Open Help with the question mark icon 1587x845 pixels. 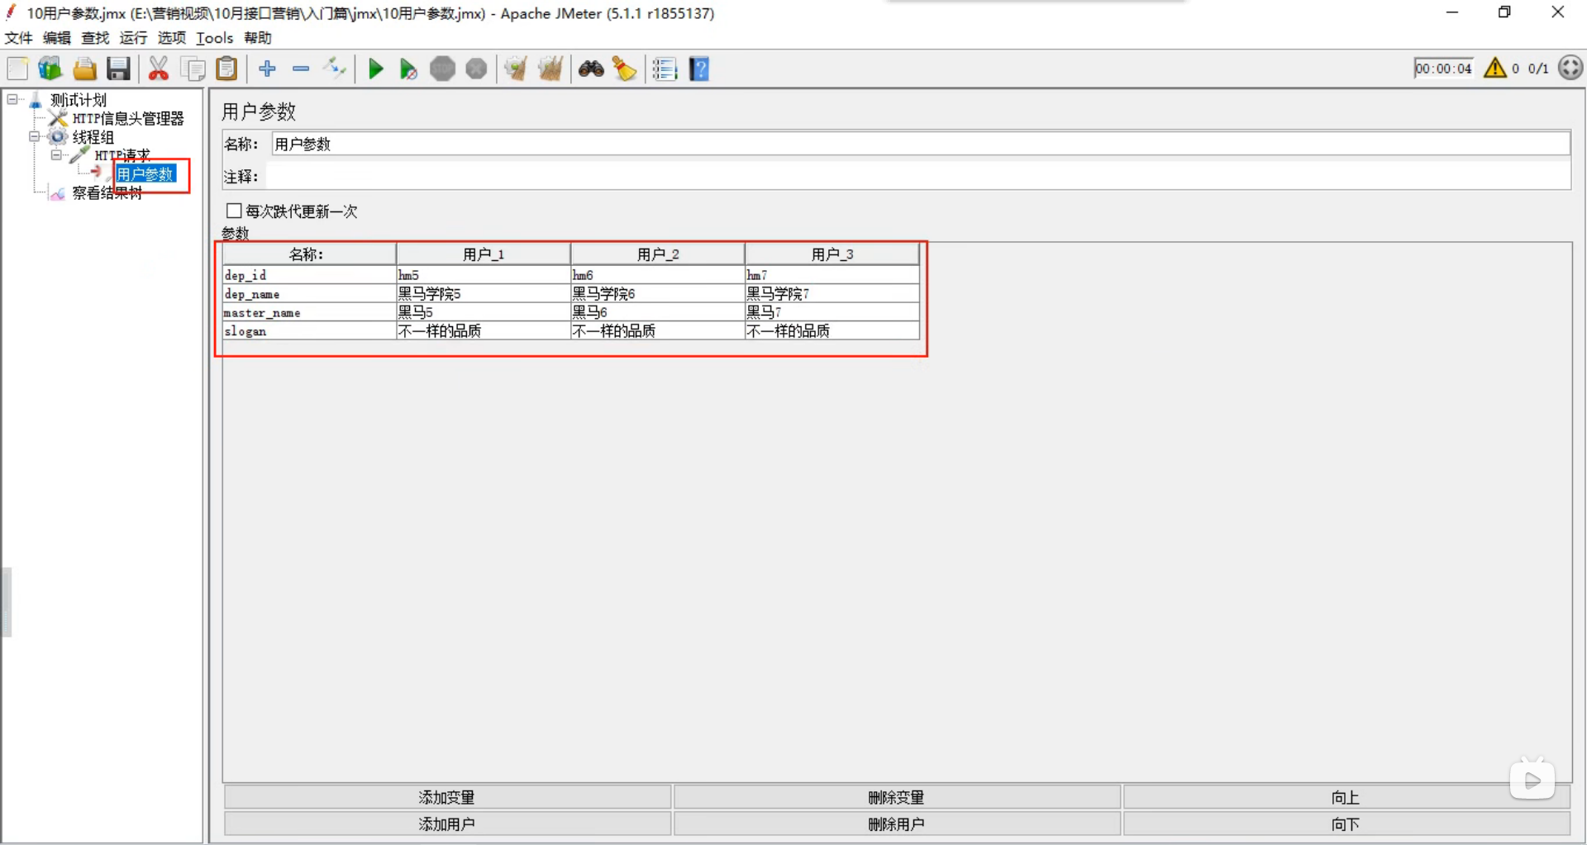coord(699,69)
